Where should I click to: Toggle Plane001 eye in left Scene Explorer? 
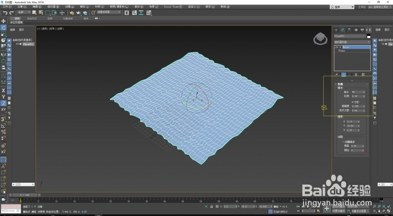(x=17, y=44)
